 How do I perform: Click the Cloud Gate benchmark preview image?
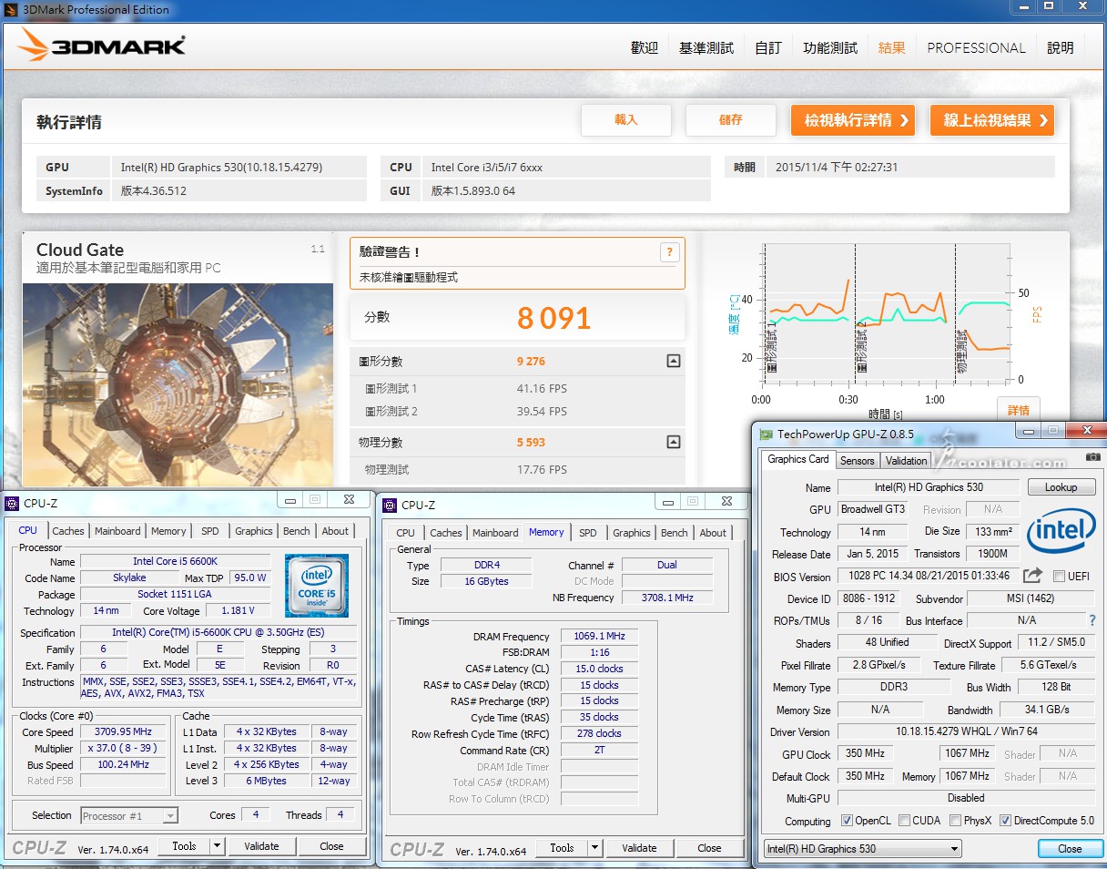click(x=178, y=384)
